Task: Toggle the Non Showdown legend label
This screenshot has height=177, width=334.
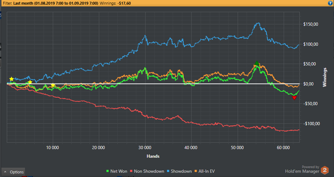Action: coord(149,171)
